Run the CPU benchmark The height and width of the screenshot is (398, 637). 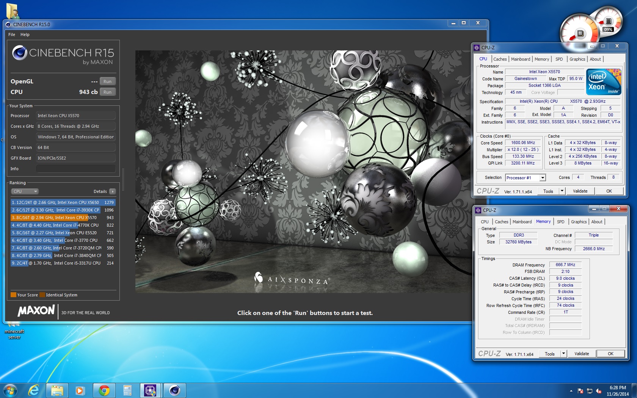[108, 92]
